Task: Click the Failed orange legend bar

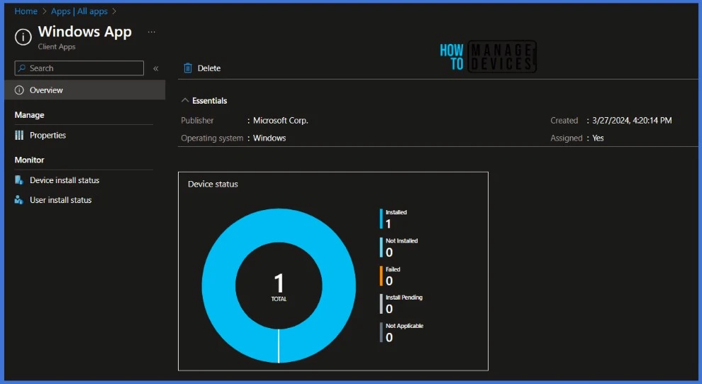Action: pyautogui.click(x=381, y=275)
